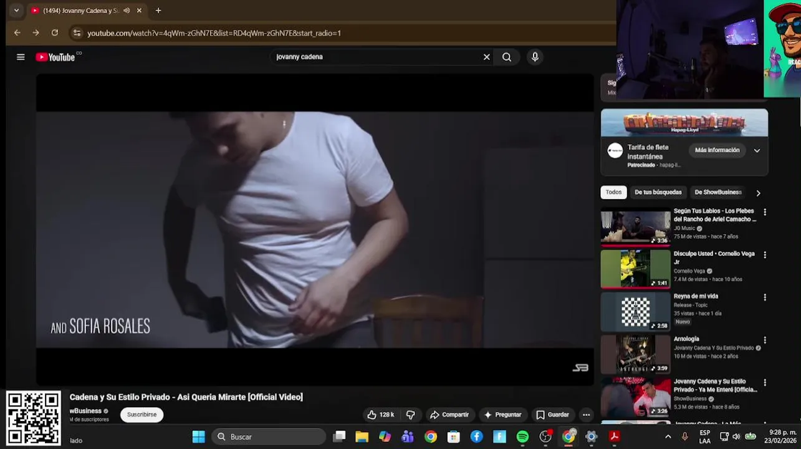Click the video player to pause

click(315, 229)
